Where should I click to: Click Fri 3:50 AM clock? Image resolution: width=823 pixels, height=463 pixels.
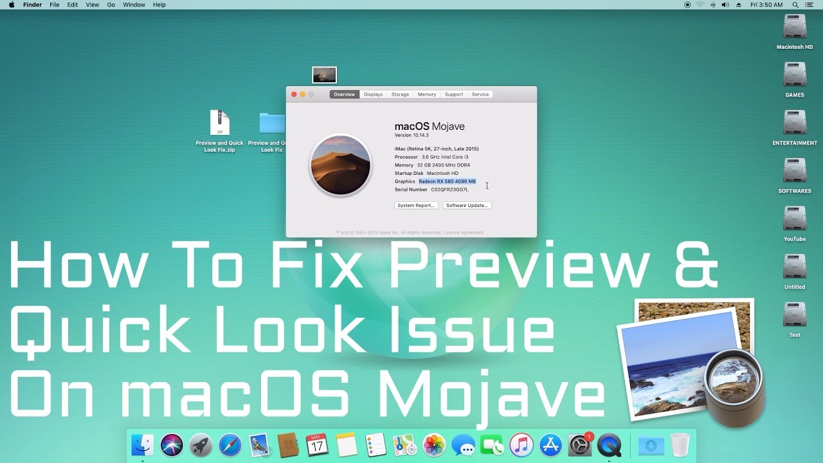click(766, 5)
